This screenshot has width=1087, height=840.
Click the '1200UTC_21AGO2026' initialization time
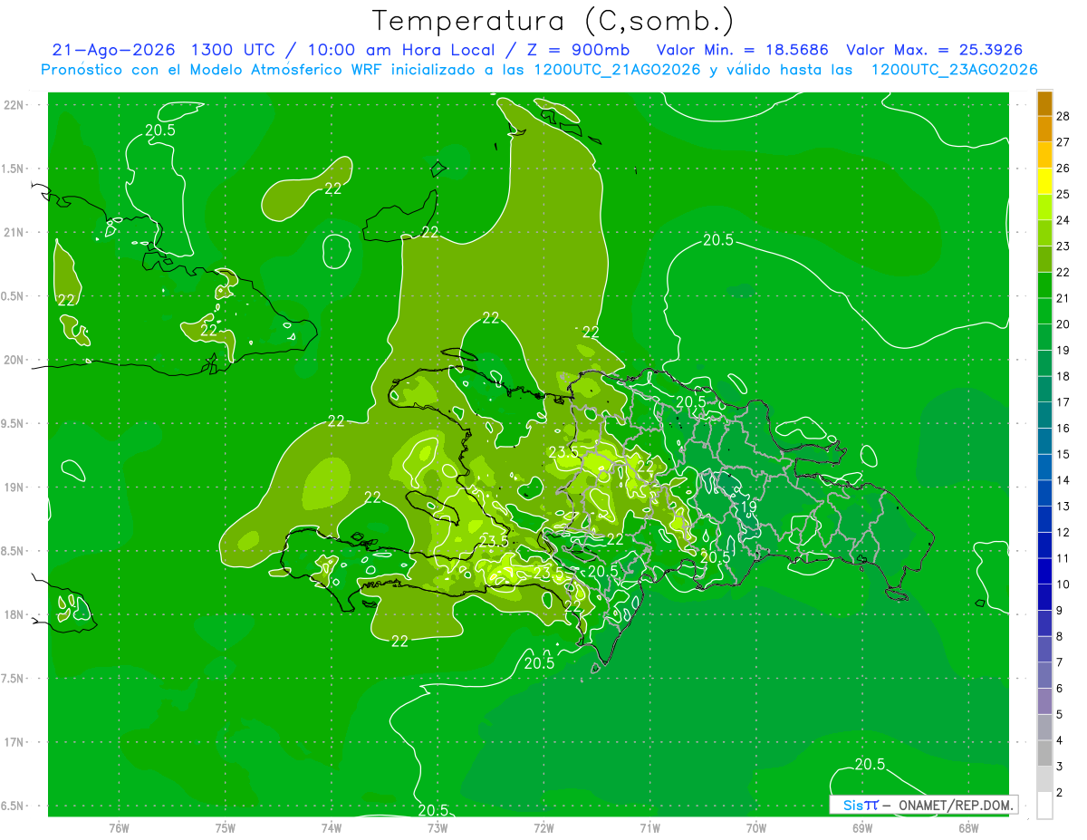coord(617,71)
